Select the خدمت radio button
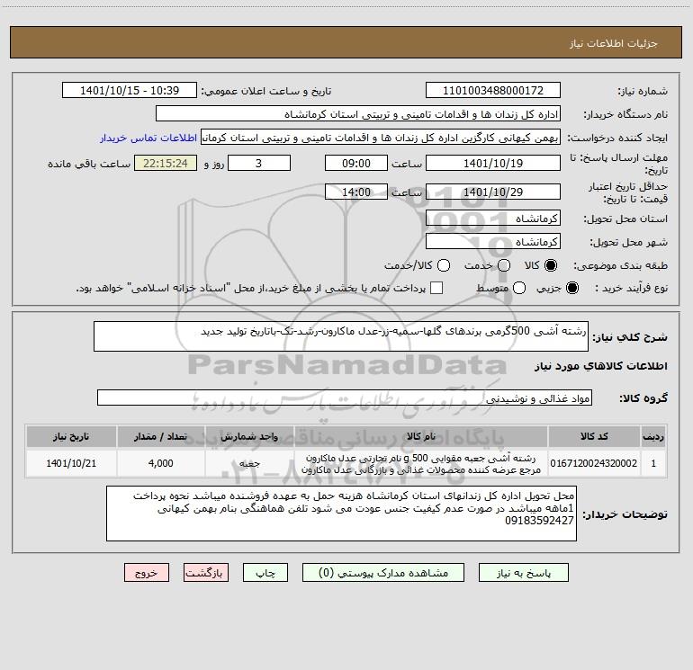Image resolution: width=693 pixels, height=670 pixels. (504, 265)
